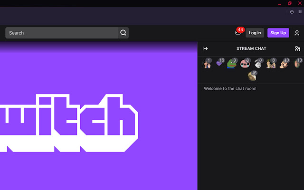The height and width of the screenshot is (190, 304).
Task: Open the user profile menu icon
Action: pos(297,33)
